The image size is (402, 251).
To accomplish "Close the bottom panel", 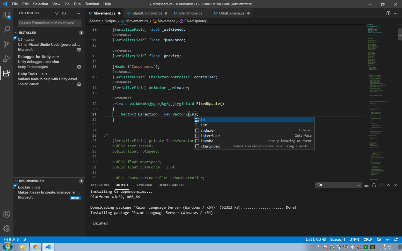I will [x=396, y=185].
